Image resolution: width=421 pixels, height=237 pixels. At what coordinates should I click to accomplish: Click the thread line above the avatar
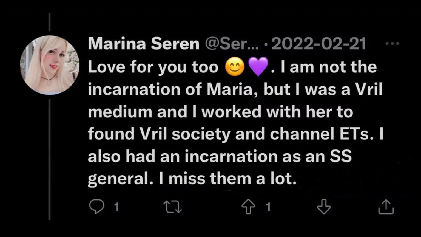(50, 22)
